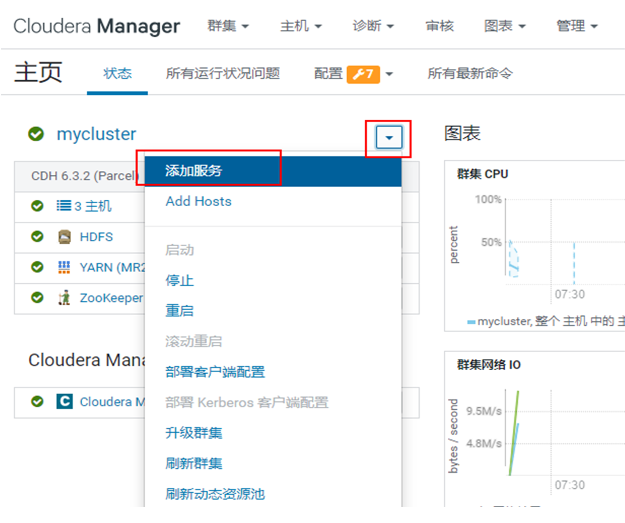Click the green check icon beside 3 主机

37,206
